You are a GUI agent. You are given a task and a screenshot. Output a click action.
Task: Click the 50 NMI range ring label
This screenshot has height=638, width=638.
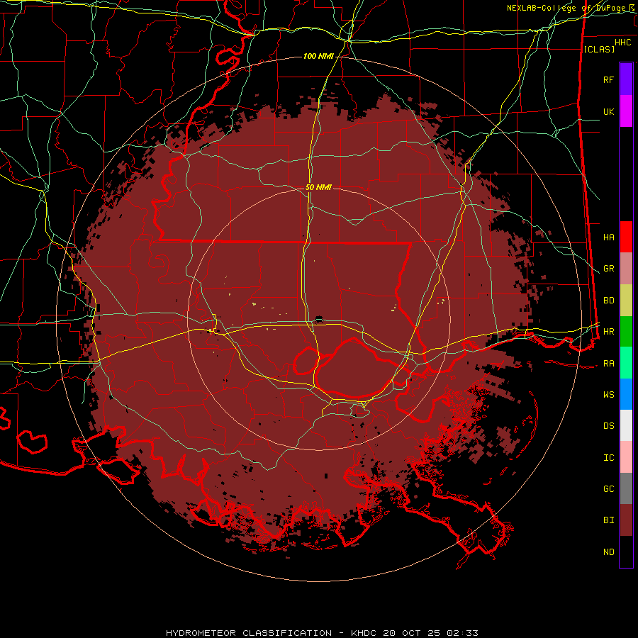coord(318,187)
